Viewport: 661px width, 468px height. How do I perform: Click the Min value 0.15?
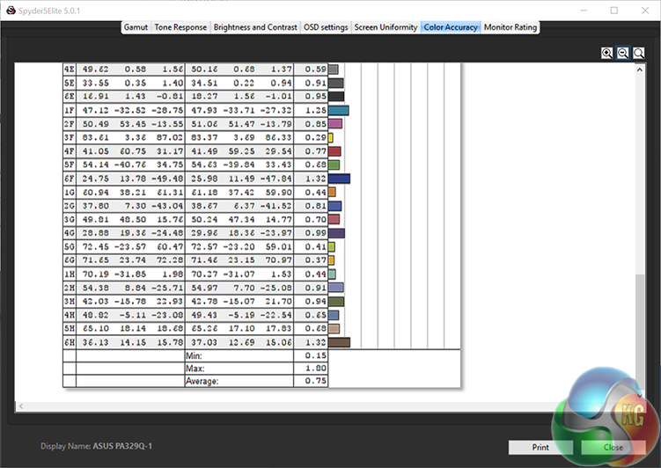coord(316,355)
